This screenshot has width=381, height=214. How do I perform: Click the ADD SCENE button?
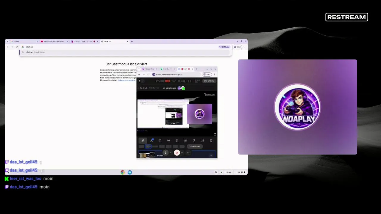(195, 146)
